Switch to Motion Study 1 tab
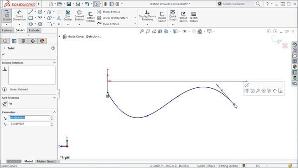Screen dimensions: 298x168 click(47, 161)
